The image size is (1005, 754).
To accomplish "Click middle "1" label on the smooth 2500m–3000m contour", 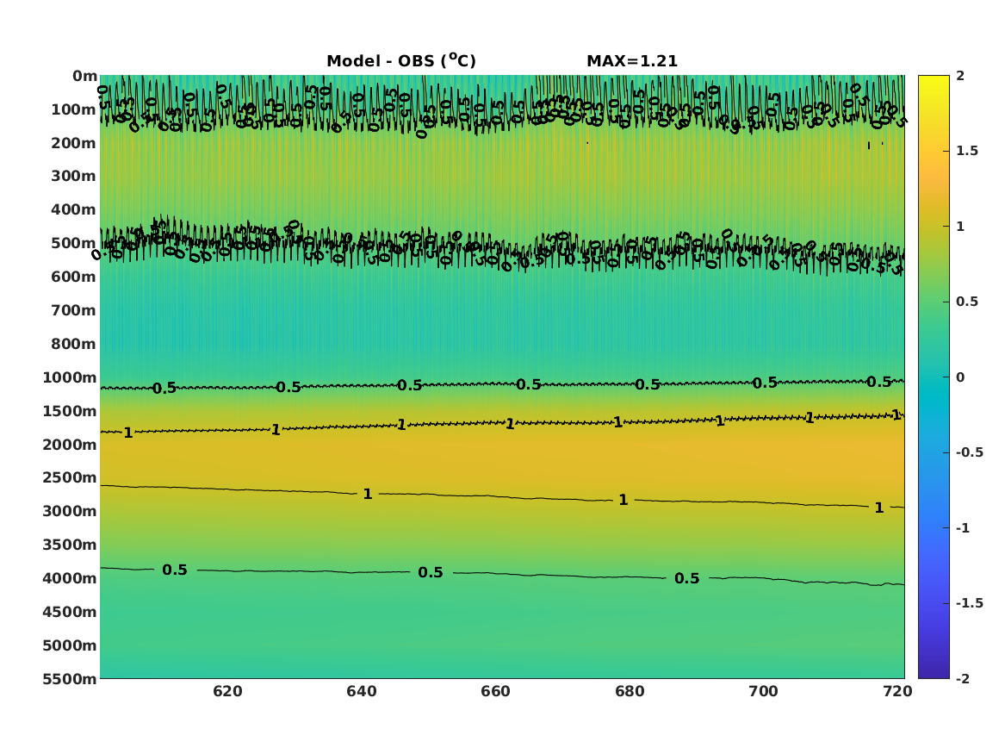I will (623, 500).
